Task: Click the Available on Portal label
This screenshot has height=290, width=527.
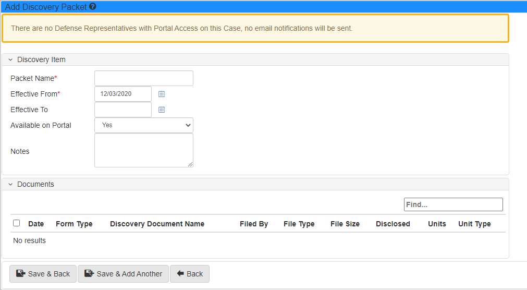Action: click(41, 125)
